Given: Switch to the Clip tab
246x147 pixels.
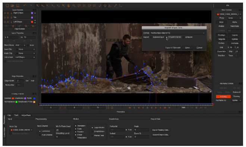Looking at the screenshot, I should pos(9,115).
